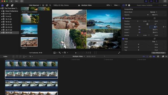Adjust the Scale X slider
168x95 pixels.
(139, 30)
